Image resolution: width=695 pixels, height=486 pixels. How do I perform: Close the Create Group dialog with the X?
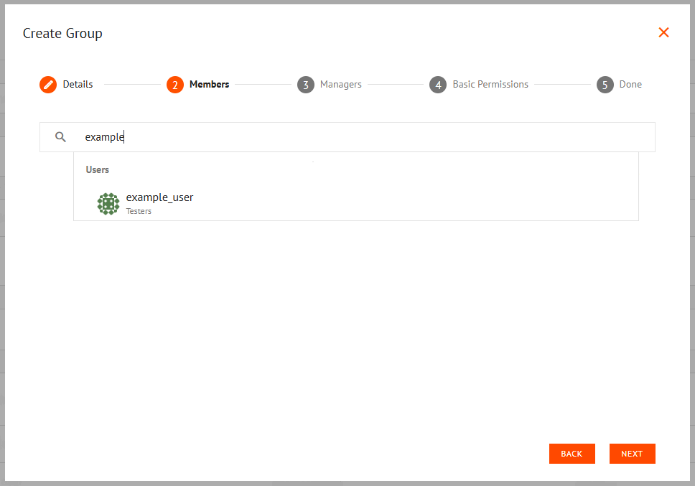(x=663, y=32)
